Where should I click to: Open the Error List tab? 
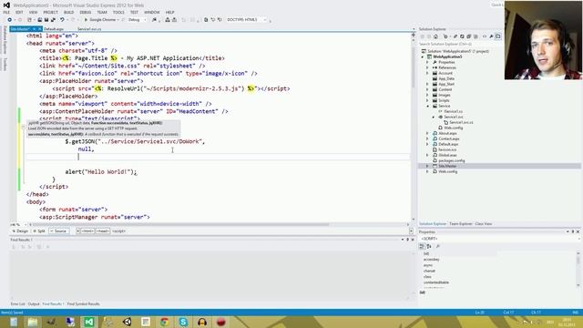[18, 303]
